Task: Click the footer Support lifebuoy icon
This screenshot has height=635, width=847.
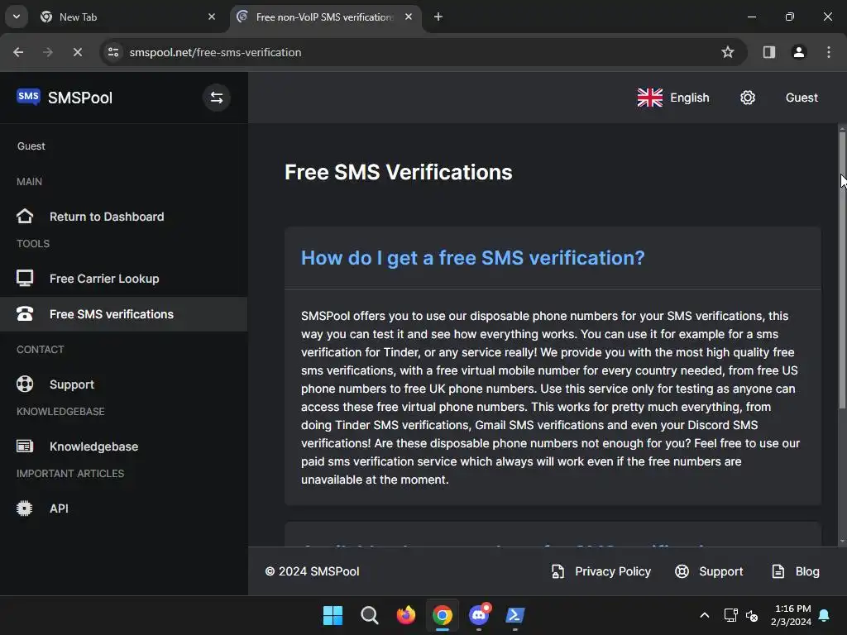Action: (682, 571)
